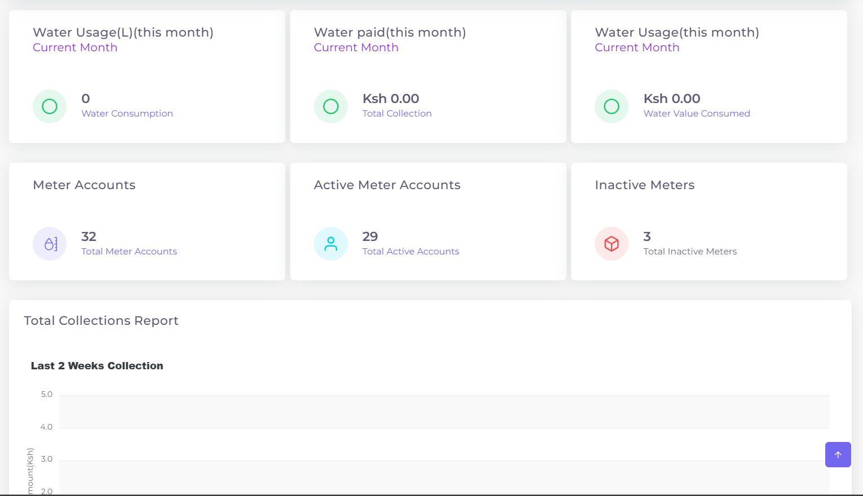Click the green circle icon beside Water Value Consumed
The width and height of the screenshot is (863, 496).
pos(612,106)
